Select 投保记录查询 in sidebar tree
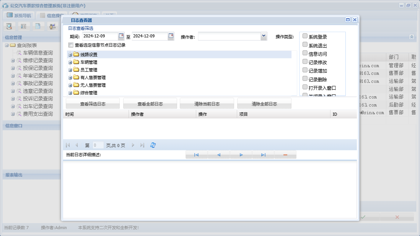This screenshot has width=420, height=236. click(x=38, y=68)
